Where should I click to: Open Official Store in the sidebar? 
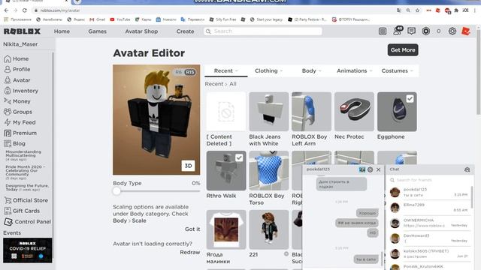tap(26, 200)
